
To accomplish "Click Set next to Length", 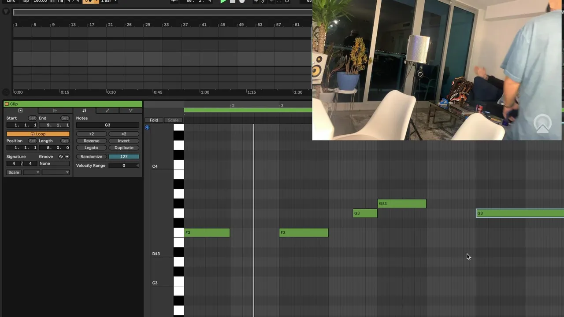I will click(65, 141).
